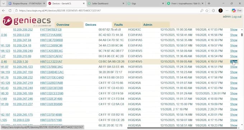Open device link HWTC501CAFA7
This screenshot has height=130, width=244.
[x=51, y=56]
